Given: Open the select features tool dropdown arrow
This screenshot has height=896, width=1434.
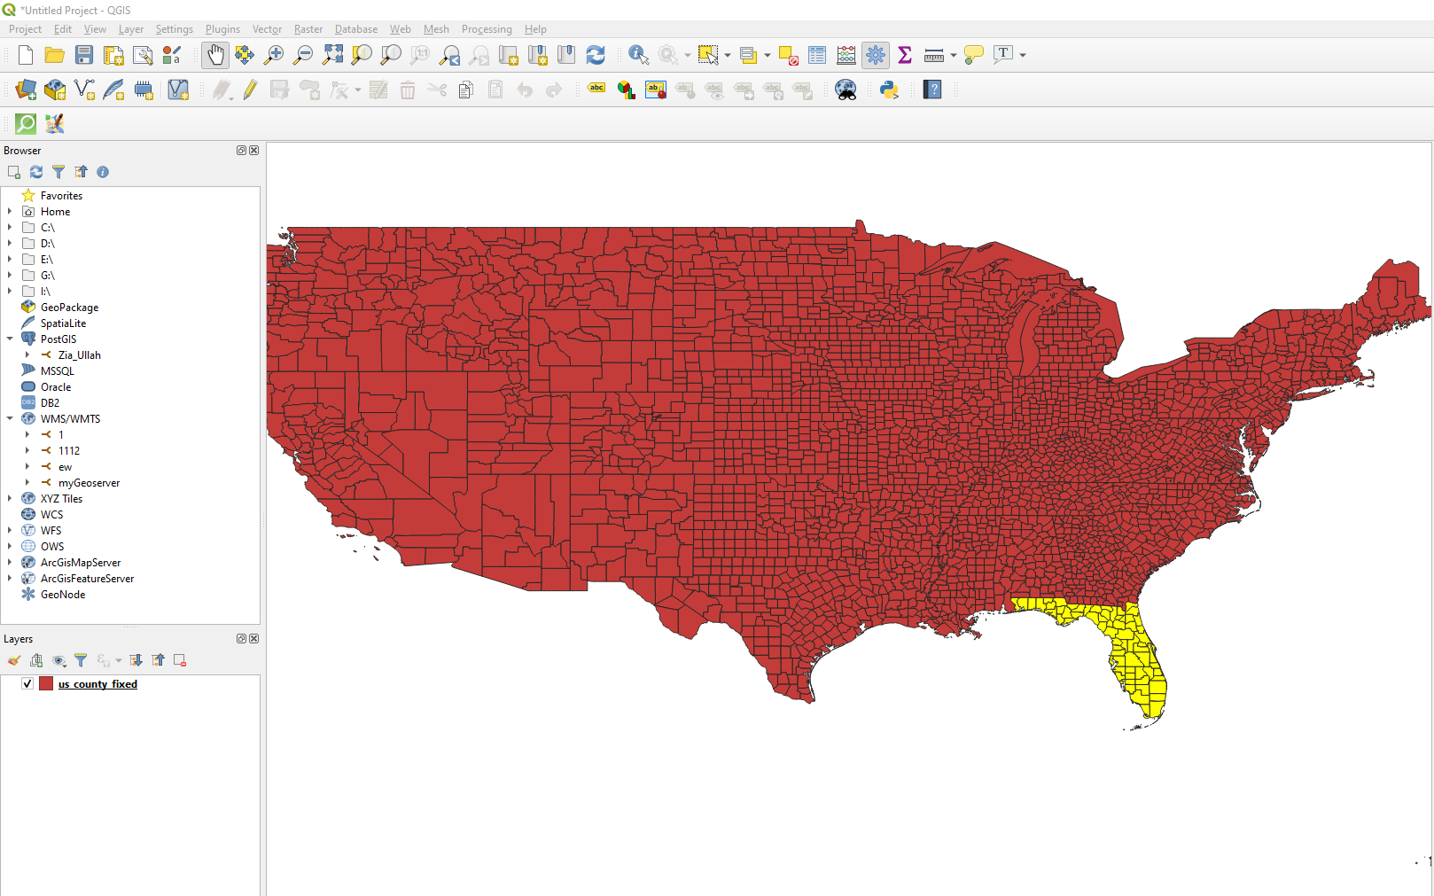Looking at the screenshot, I should click(728, 55).
